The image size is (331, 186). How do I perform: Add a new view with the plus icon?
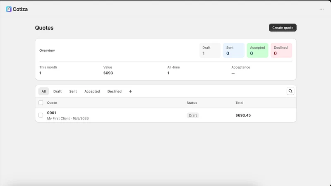pos(130,91)
